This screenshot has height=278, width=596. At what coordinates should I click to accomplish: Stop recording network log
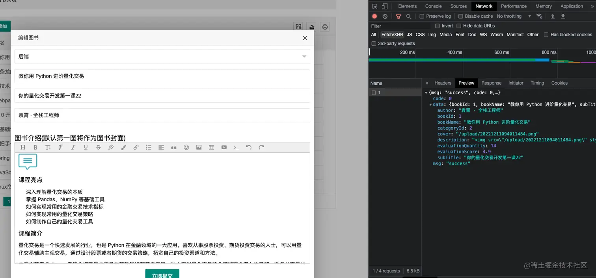click(374, 16)
